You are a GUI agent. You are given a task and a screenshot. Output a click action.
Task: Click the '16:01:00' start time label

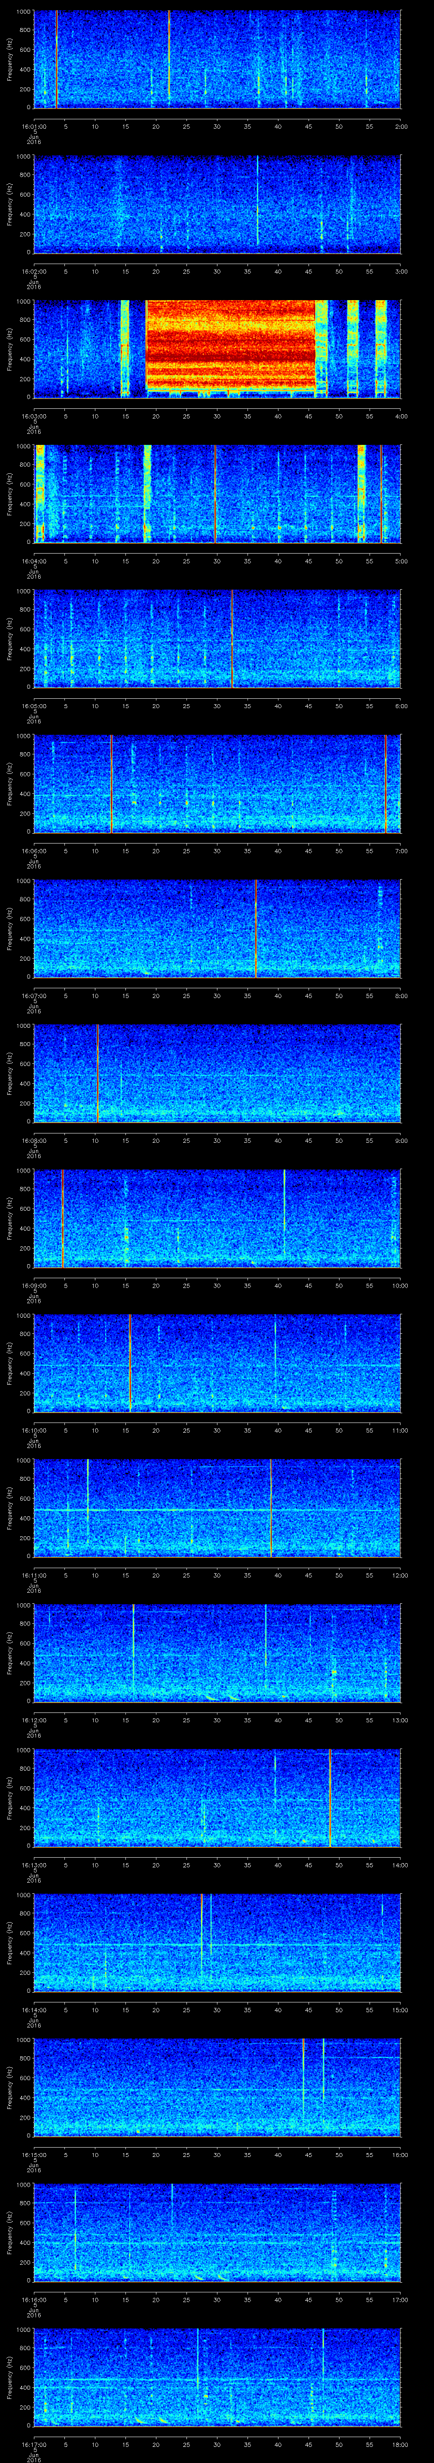[33, 126]
